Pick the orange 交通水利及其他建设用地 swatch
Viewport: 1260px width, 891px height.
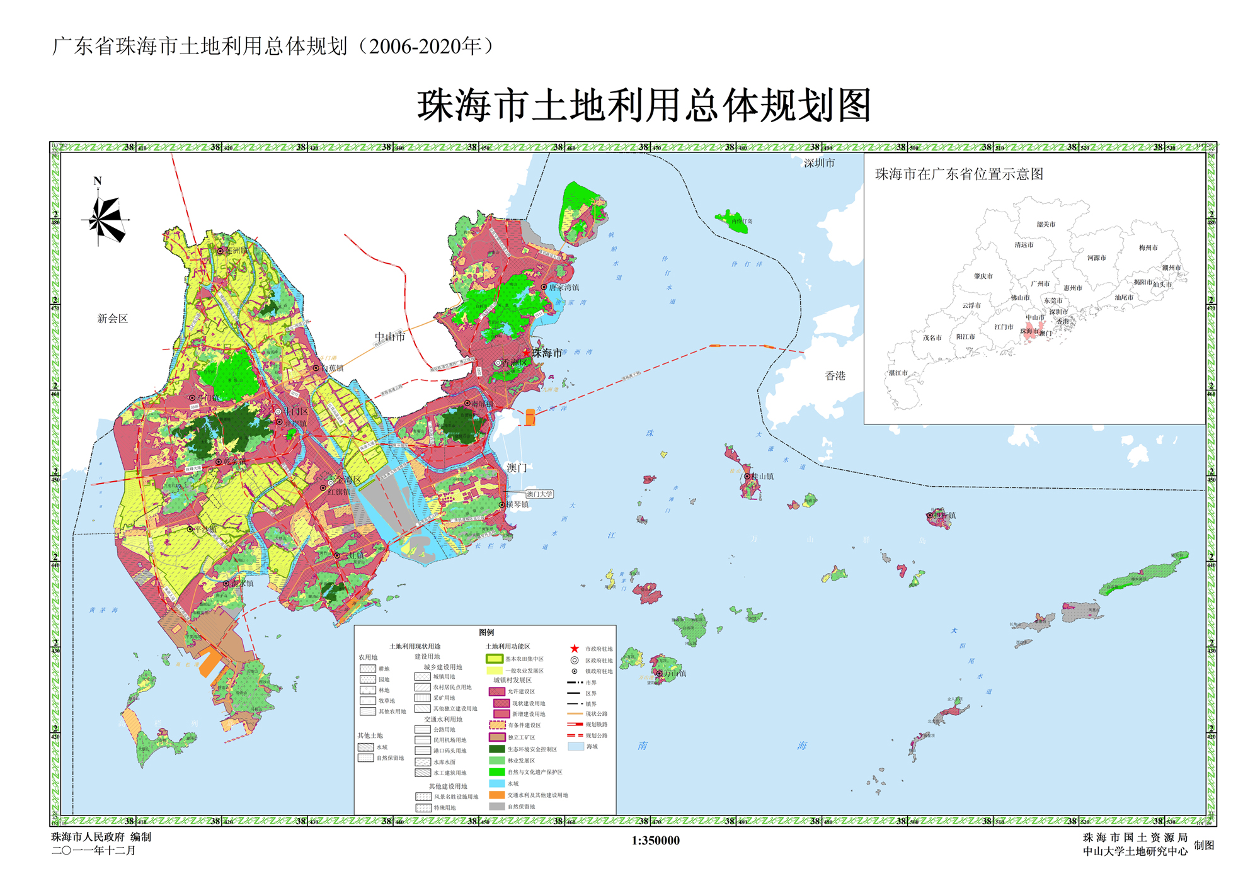(497, 795)
